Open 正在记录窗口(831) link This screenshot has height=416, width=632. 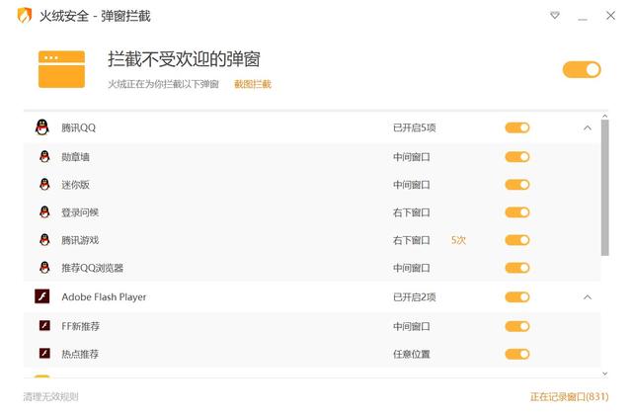(x=569, y=396)
